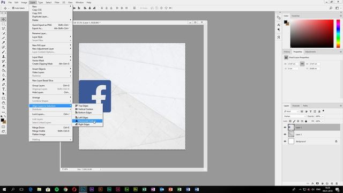This screenshot has width=343, height=193.
Task: Create new adjustment layer icon in Layers panel
Action: click(x=322, y=183)
